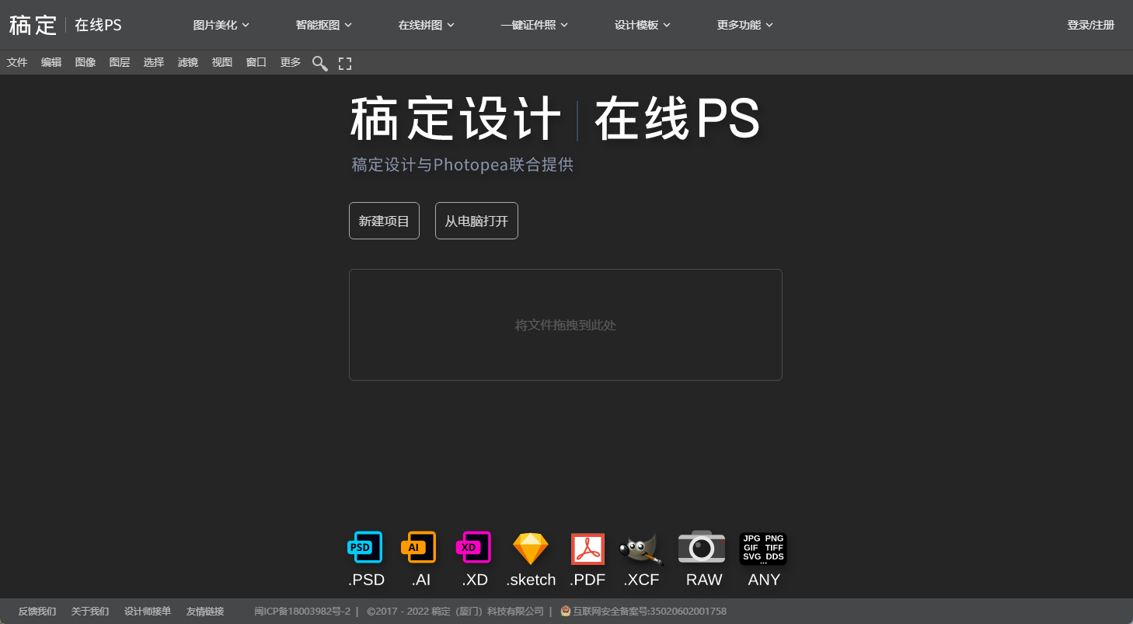Open the search magnifier in the toolbar
This screenshot has width=1133, height=624.
pyautogui.click(x=319, y=63)
